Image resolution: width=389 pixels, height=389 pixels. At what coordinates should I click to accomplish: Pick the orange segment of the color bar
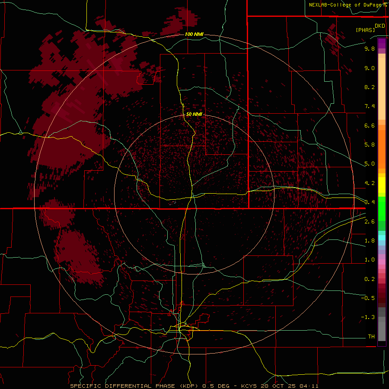(x=382, y=149)
